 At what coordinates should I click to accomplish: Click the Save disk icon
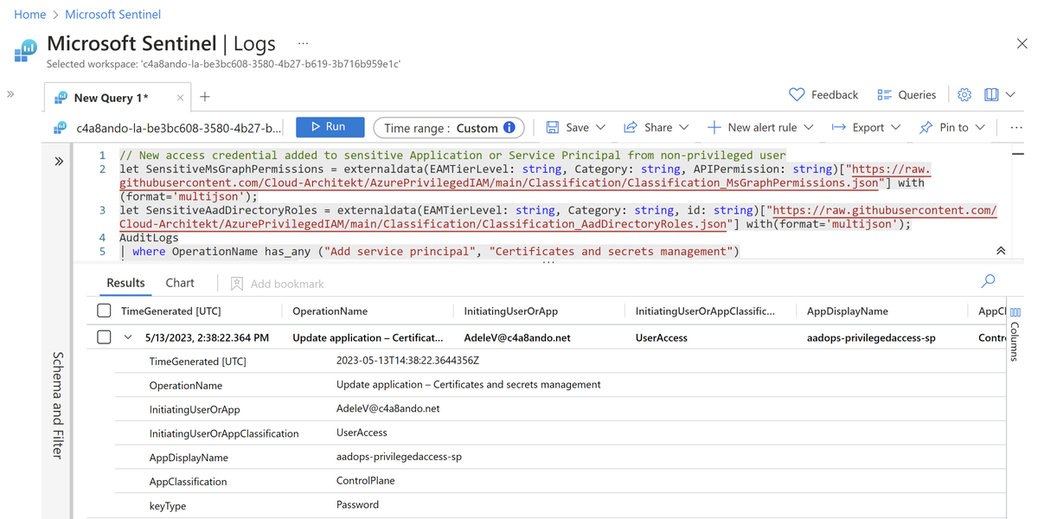click(553, 127)
